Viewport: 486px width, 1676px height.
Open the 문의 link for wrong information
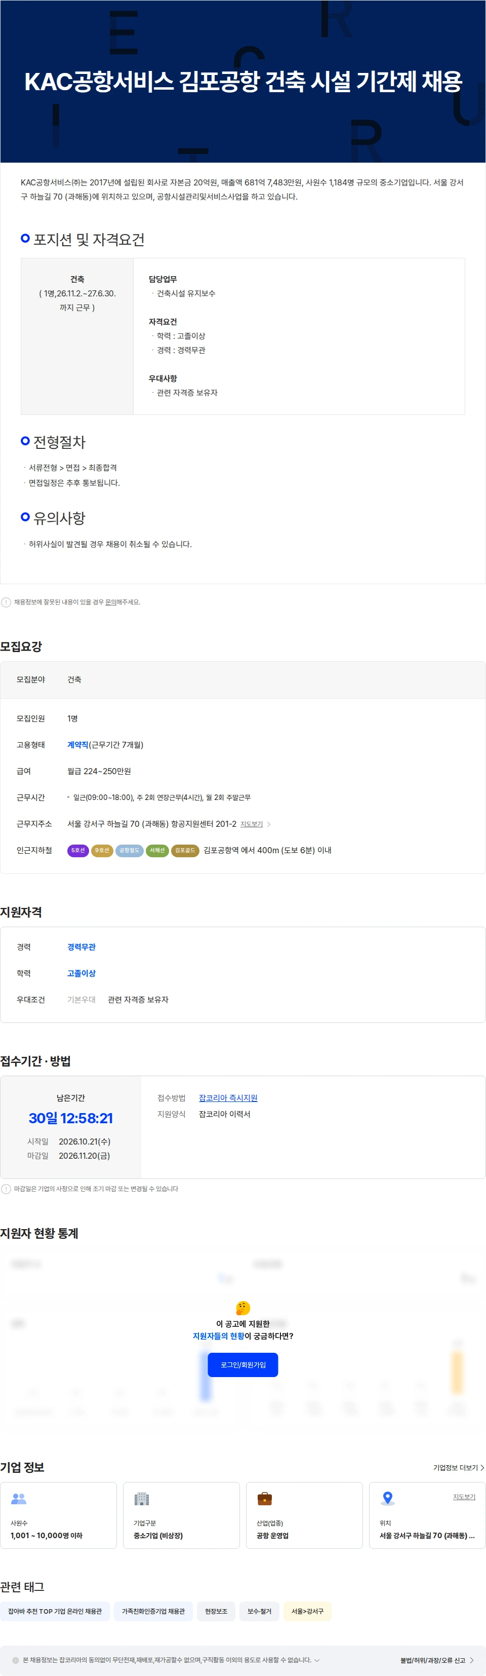[110, 602]
